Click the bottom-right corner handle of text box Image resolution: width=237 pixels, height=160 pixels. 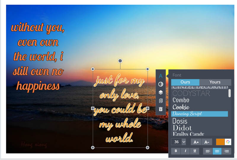(x=148, y=148)
